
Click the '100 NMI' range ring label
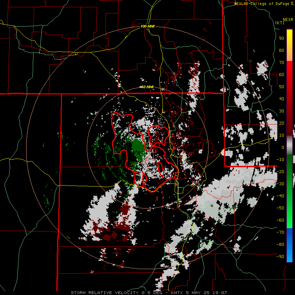(147, 26)
